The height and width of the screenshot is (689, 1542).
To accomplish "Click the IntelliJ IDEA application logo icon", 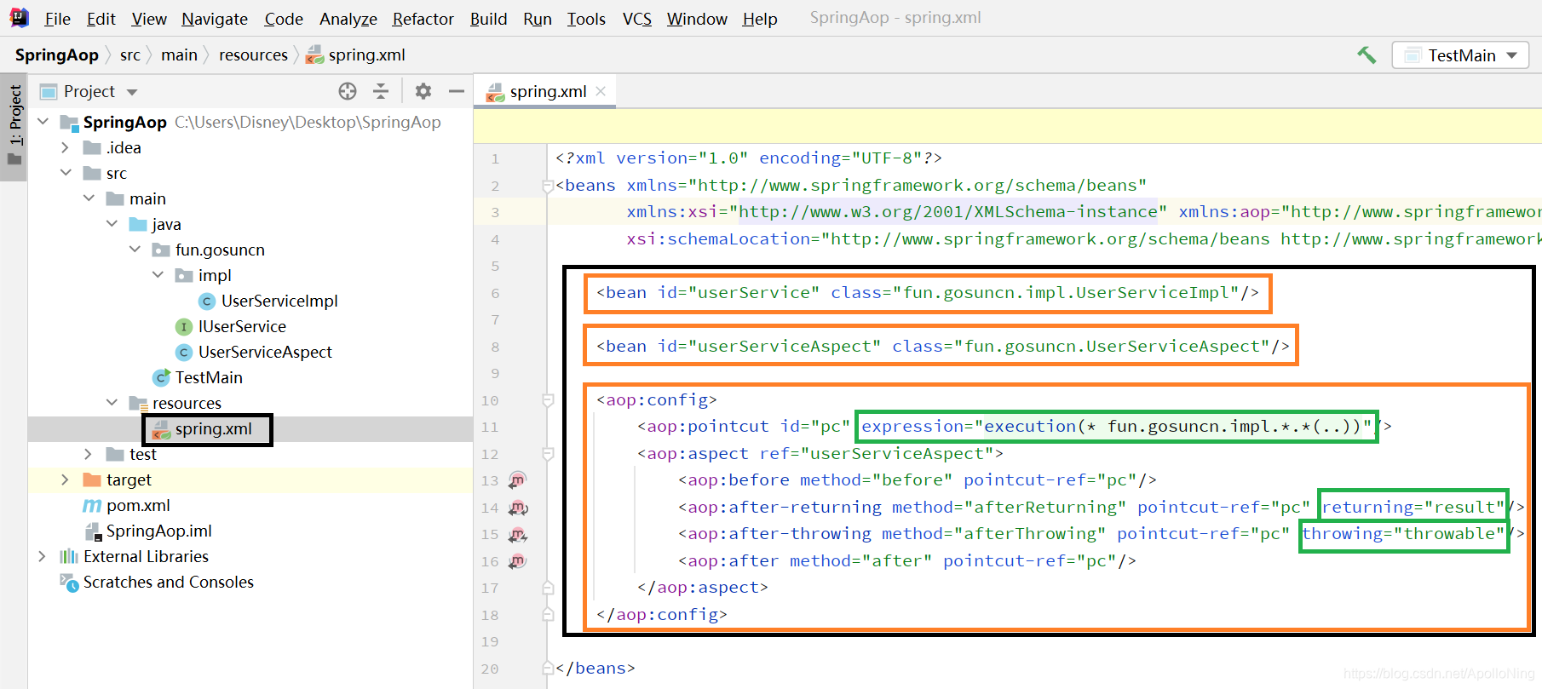I will 20,17.
